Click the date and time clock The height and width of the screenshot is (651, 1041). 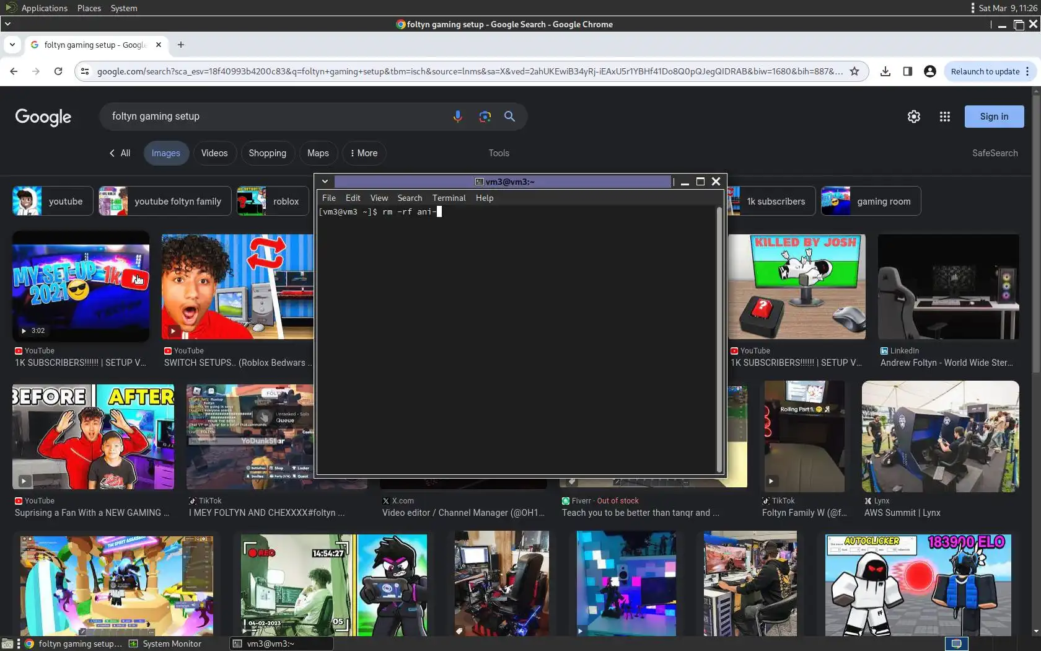(1008, 8)
